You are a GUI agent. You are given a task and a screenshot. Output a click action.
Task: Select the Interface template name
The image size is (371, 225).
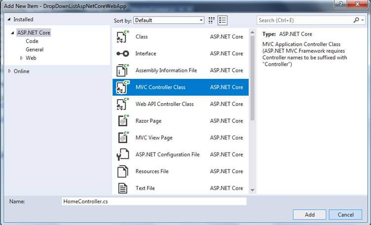point(146,54)
